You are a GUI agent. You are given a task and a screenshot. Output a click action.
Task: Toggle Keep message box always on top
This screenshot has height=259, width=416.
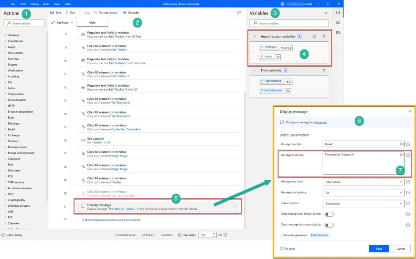coord(329,214)
